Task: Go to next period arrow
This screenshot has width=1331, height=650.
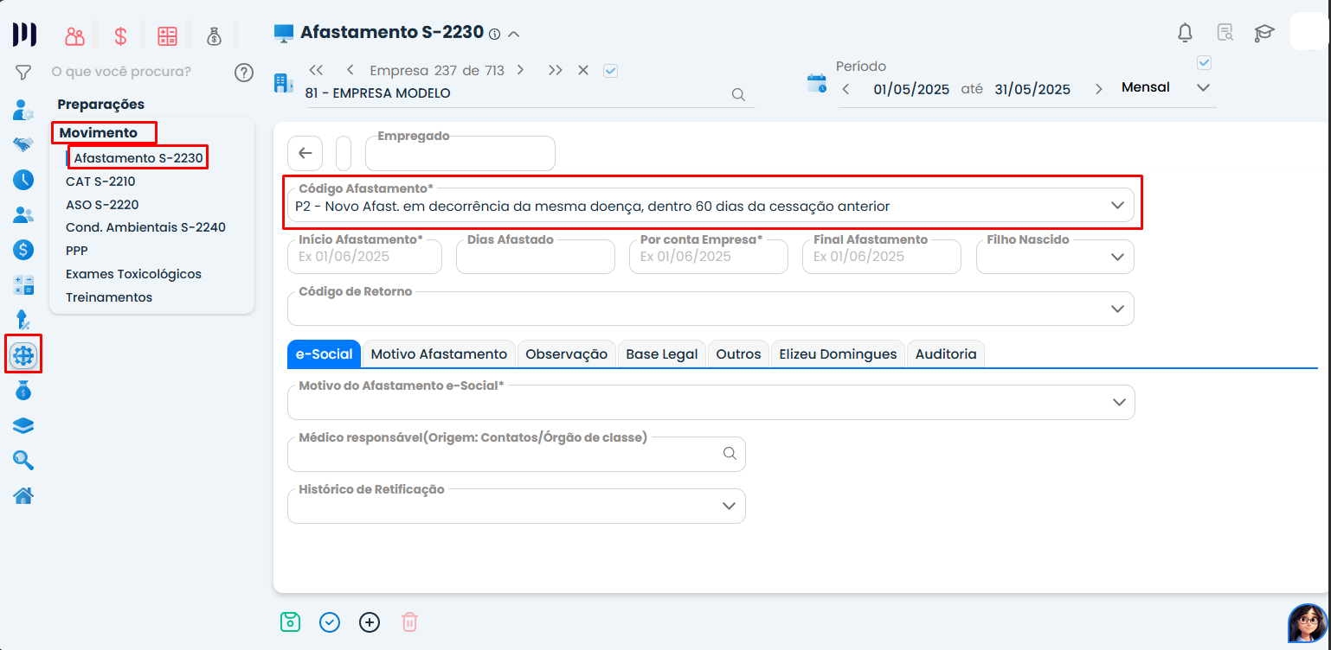Action: (x=1098, y=89)
